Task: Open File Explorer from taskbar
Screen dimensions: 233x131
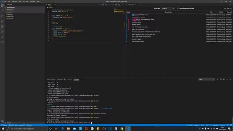Action: click(x=68, y=128)
